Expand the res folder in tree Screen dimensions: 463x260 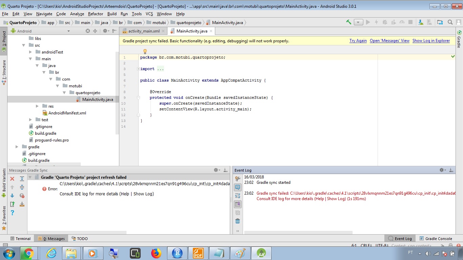(x=37, y=106)
